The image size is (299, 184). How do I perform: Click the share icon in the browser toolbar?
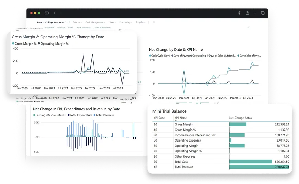(247, 13)
